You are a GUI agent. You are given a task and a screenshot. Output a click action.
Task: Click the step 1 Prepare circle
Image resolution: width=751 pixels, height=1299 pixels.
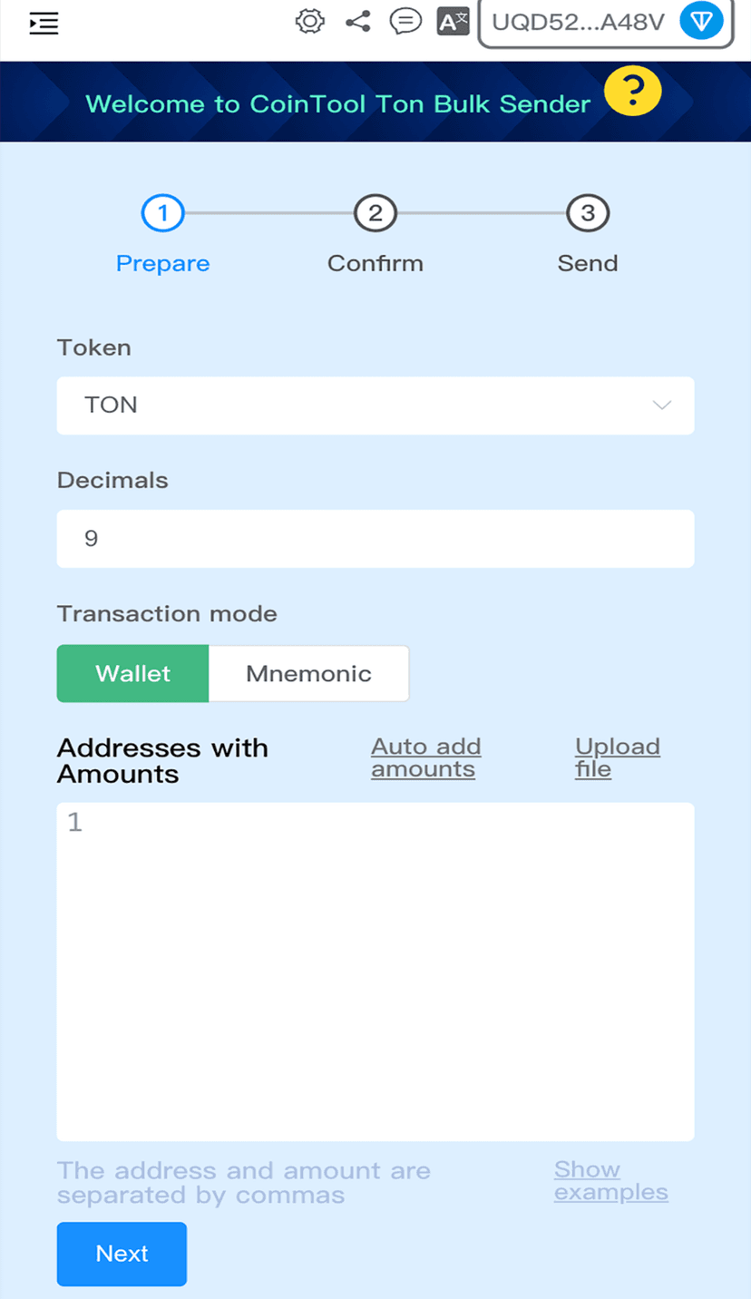point(163,214)
